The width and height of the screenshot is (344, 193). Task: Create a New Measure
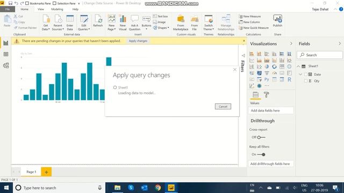[249, 17]
